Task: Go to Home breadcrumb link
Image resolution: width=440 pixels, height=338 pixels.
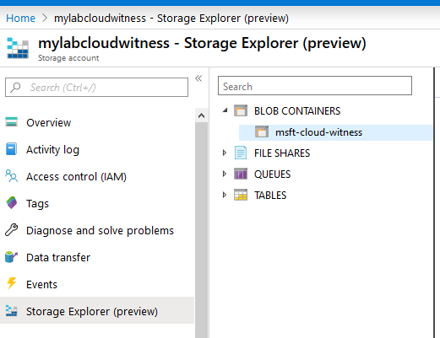Action: click(20, 19)
